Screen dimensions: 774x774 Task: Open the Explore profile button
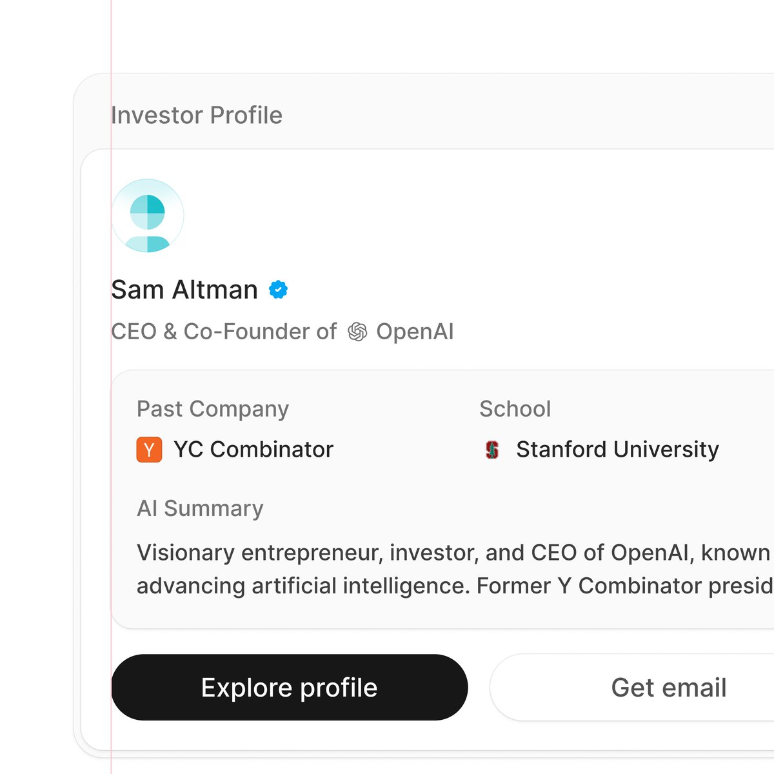[290, 688]
